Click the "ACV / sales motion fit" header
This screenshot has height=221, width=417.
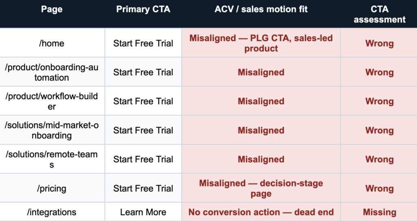coord(261,9)
